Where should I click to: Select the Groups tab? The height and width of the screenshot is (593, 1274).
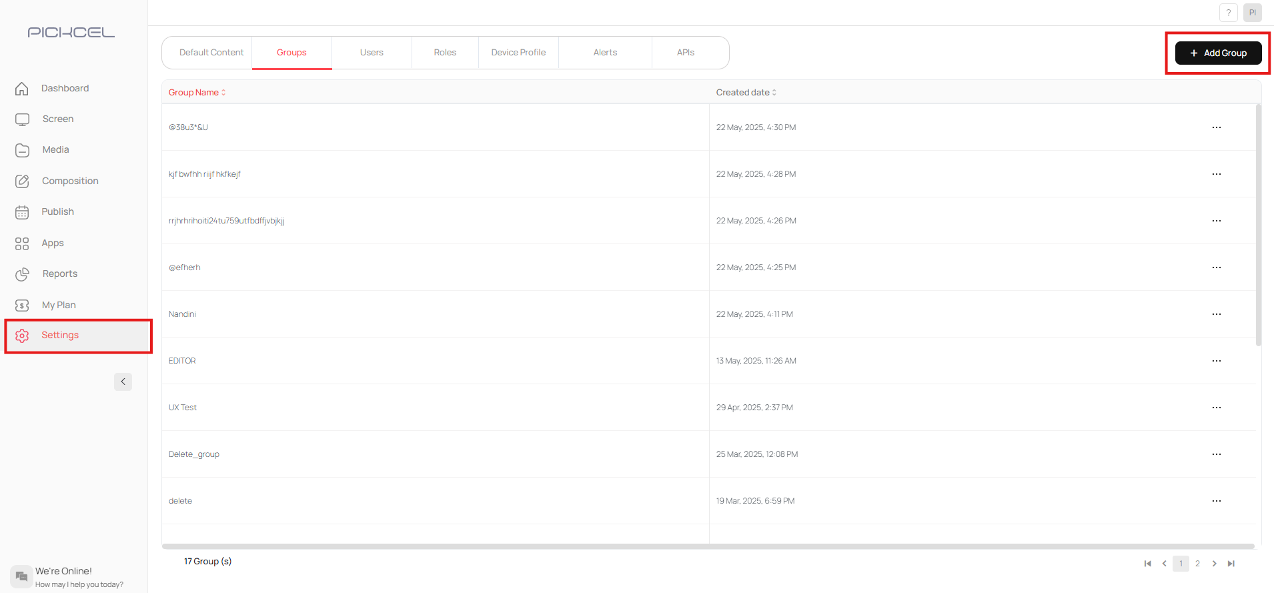coord(291,53)
